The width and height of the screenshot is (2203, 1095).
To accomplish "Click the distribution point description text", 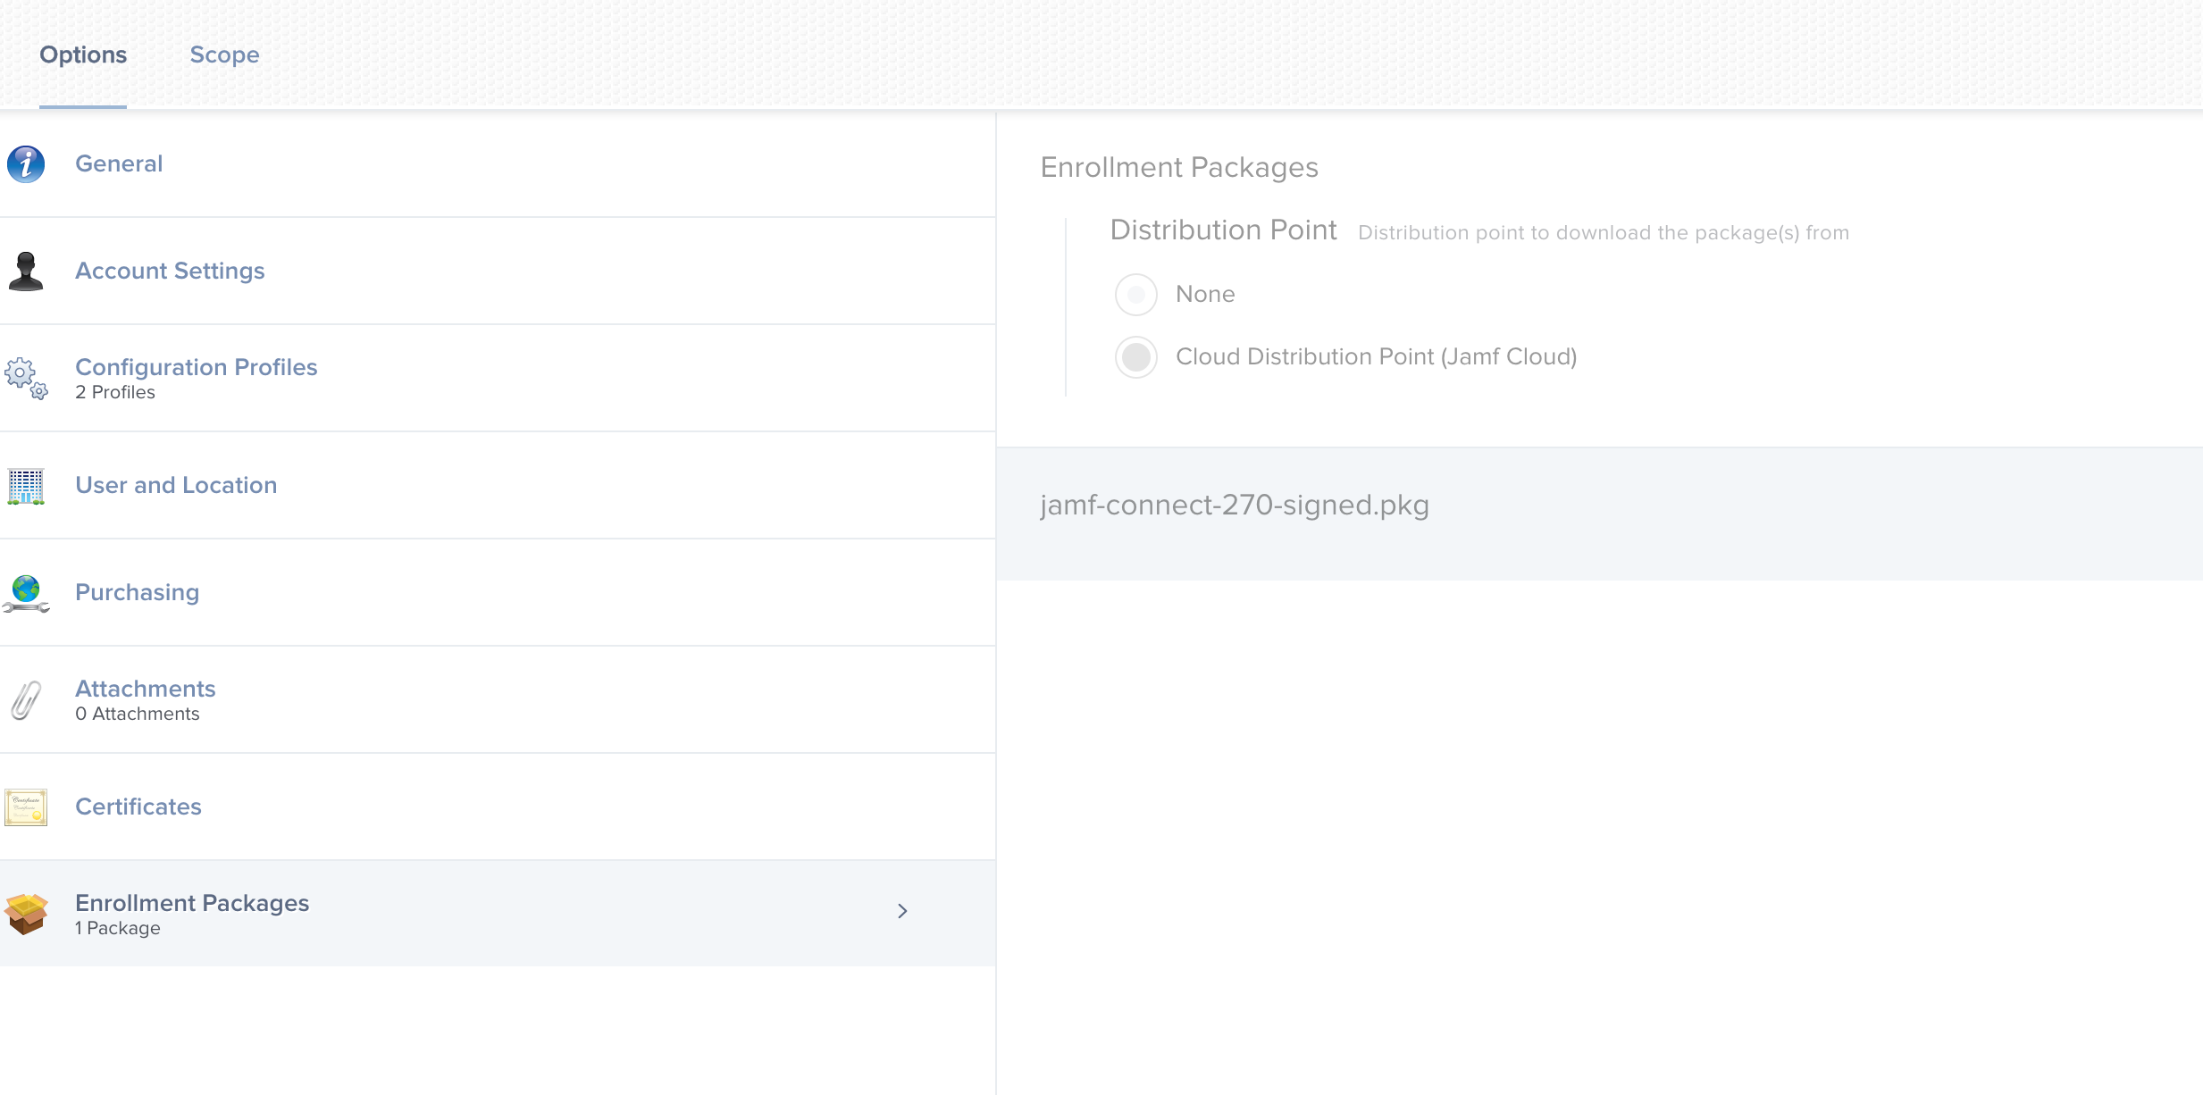I will click(x=1604, y=233).
